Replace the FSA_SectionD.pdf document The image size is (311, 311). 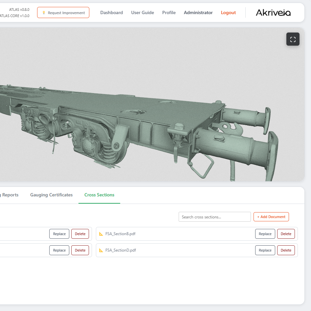pyautogui.click(x=265, y=250)
